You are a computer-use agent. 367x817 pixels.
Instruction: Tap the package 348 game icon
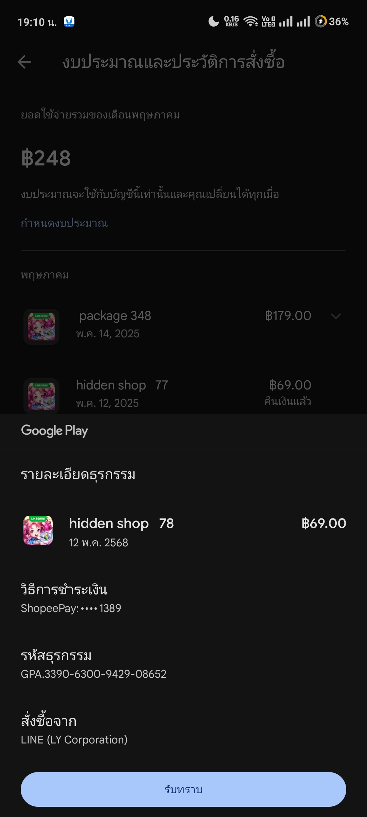(41, 327)
